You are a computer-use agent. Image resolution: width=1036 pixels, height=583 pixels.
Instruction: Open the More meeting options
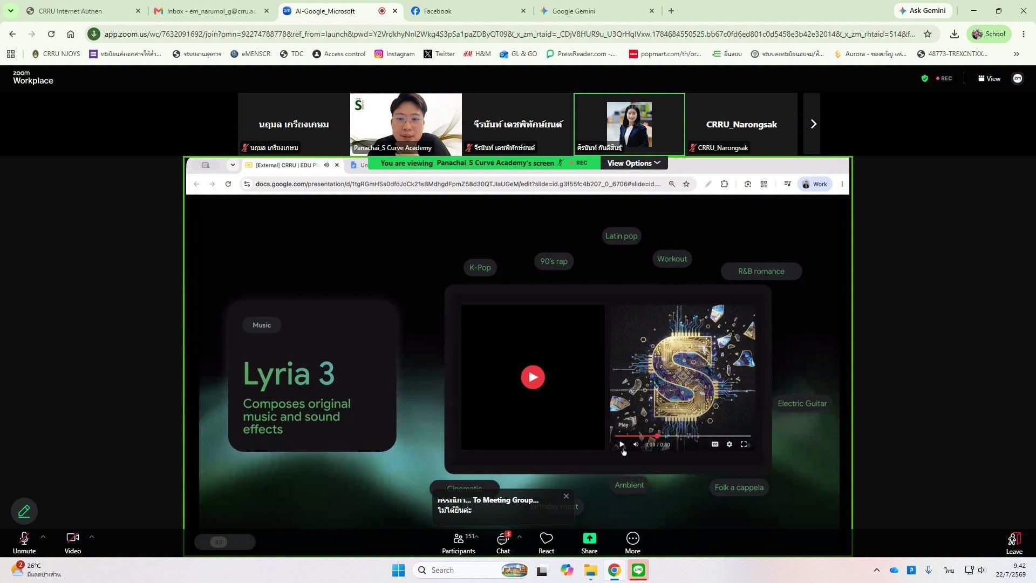(632, 543)
